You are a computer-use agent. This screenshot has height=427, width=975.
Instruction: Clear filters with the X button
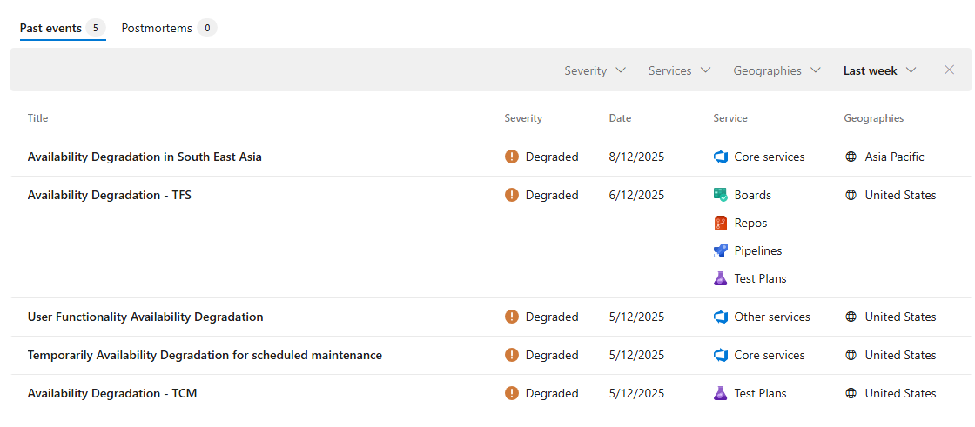point(950,70)
